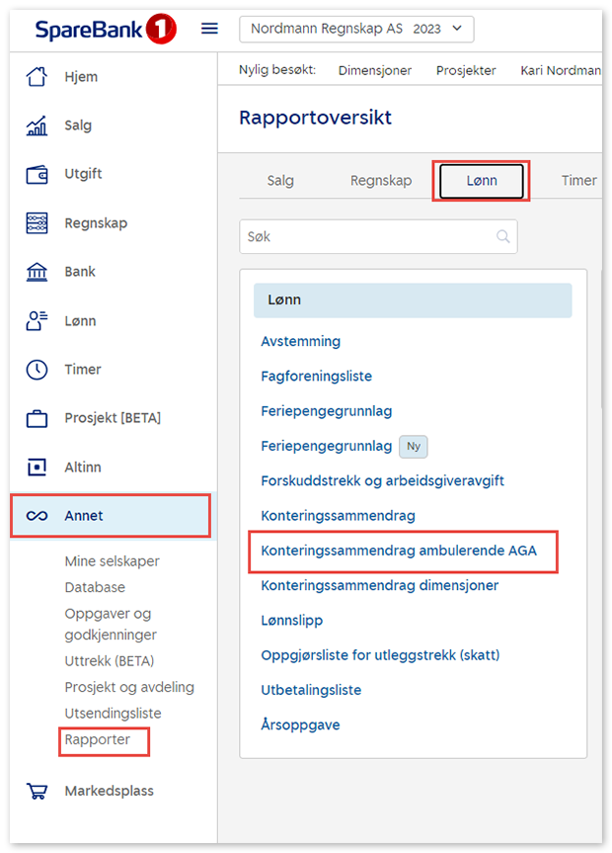Open recently visited Dimensjoner link
The width and height of the screenshot is (612, 853).
click(x=374, y=70)
